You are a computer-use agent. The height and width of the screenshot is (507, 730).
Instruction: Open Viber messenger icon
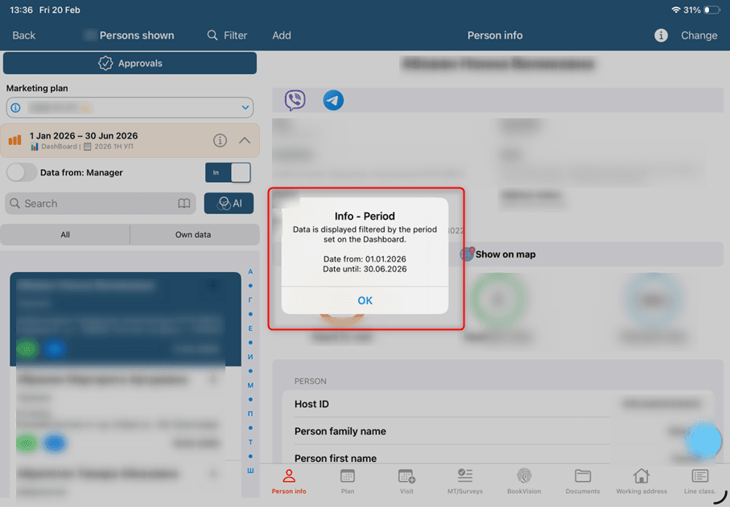click(295, 100)
